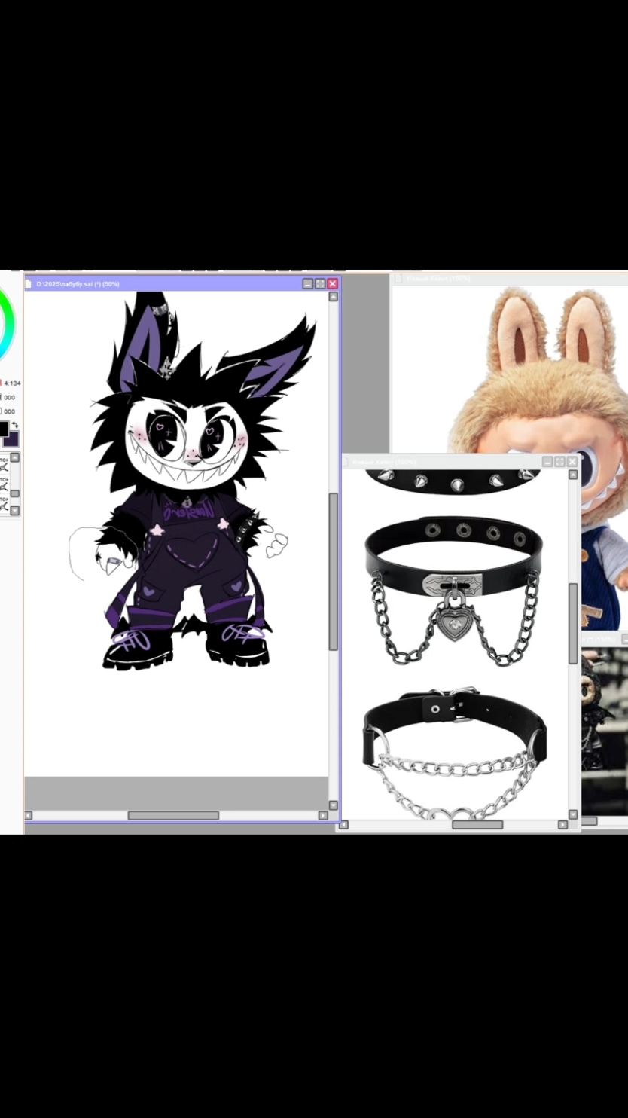628x1118 pixels.
Task: Close the choker reference window
Action: [572, 462]
